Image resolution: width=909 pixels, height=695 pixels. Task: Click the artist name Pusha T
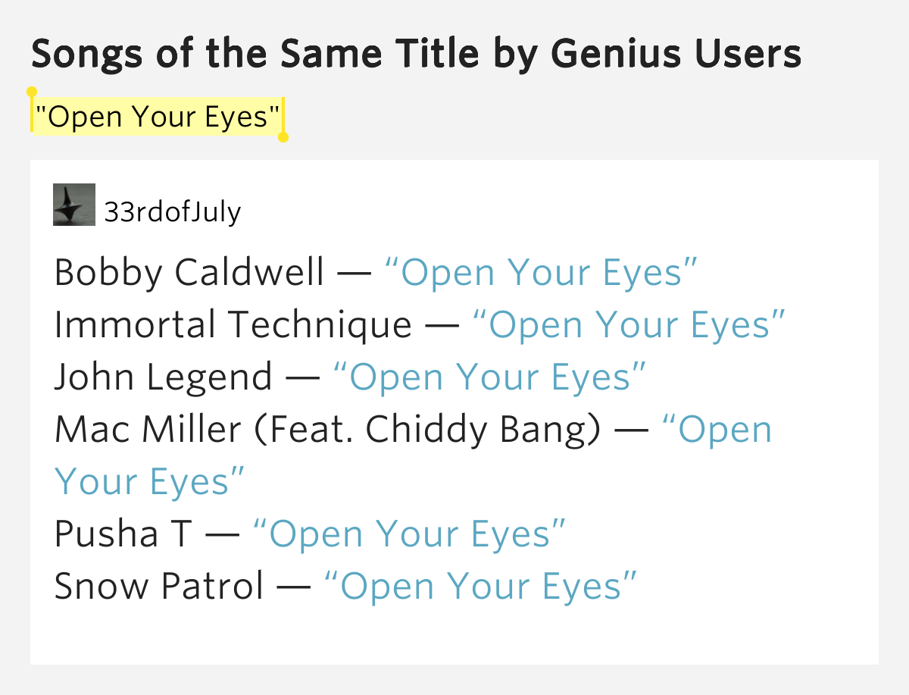tap(123, 534)
